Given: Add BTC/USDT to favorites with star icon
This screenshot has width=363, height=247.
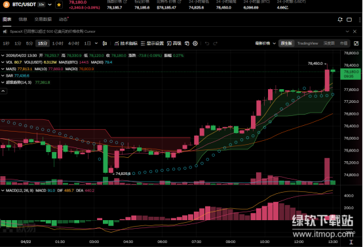Looking at the screenshot, I should 59,5.
